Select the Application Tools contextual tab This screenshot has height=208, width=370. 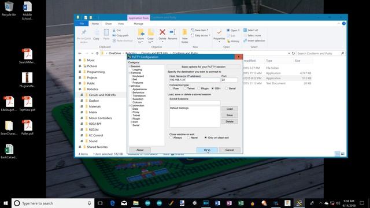[139, 18]
